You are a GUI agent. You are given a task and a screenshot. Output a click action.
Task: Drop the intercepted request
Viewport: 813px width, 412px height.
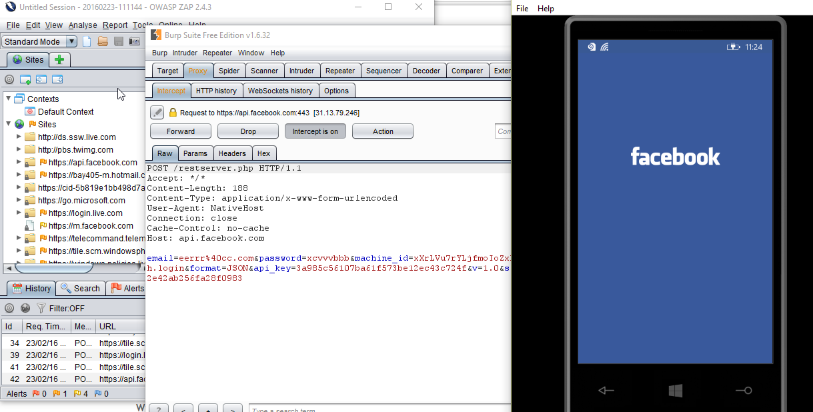[x=248, y=131]
